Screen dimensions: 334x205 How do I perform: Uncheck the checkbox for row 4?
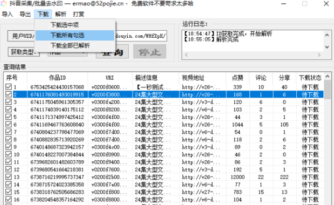[9, 109]
